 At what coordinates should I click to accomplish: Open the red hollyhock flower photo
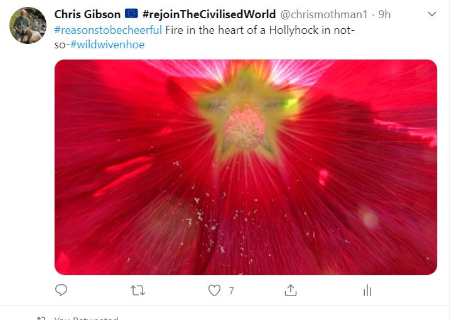click(246, 168)
